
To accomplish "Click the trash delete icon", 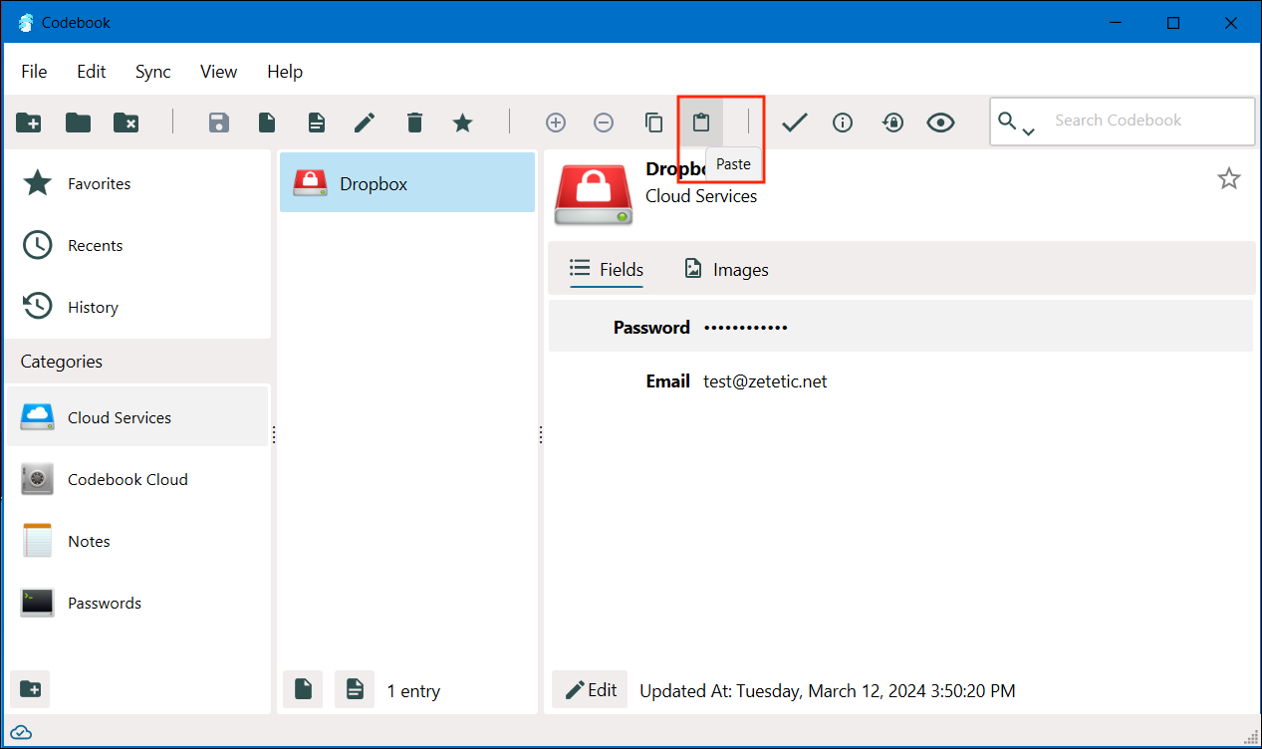I will pyautogui.click(x=414, y=123).
